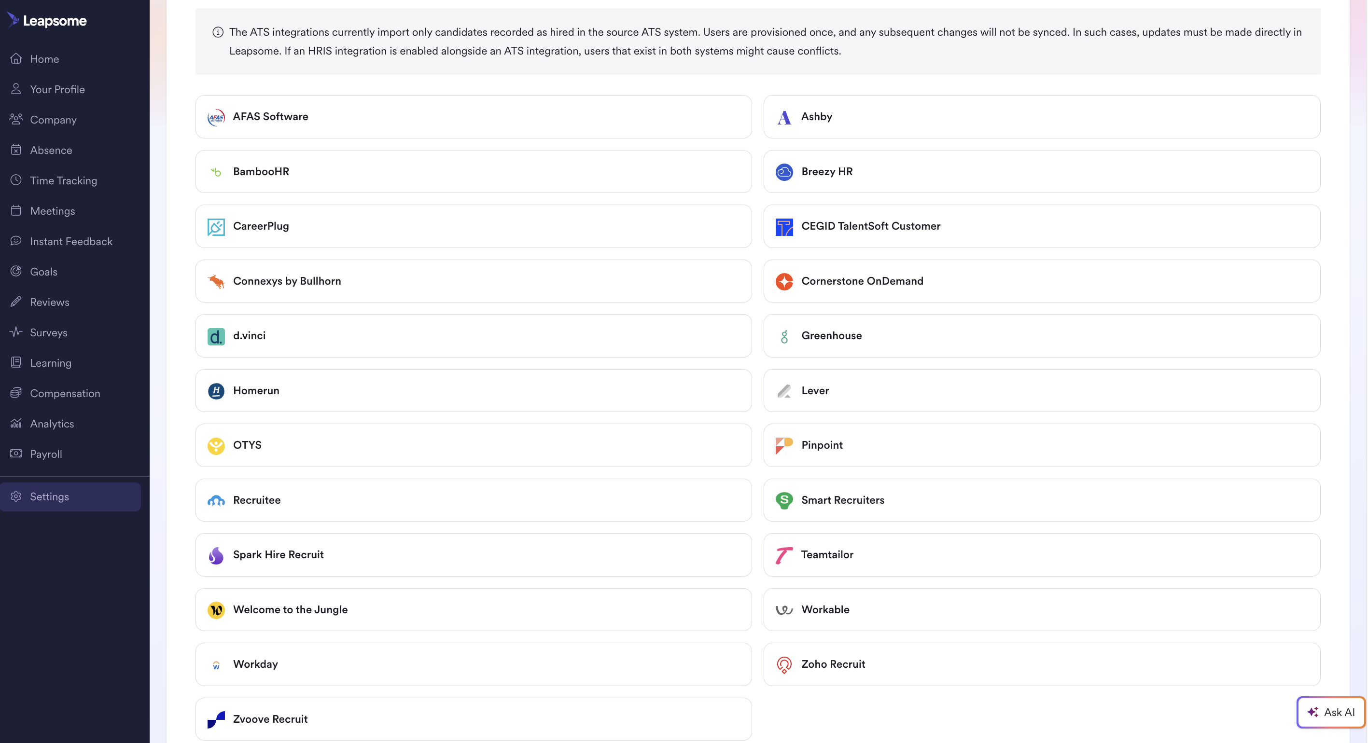Screen dimensions: 1368x743
Task: Select the Workday integration card
Action: 473,664
